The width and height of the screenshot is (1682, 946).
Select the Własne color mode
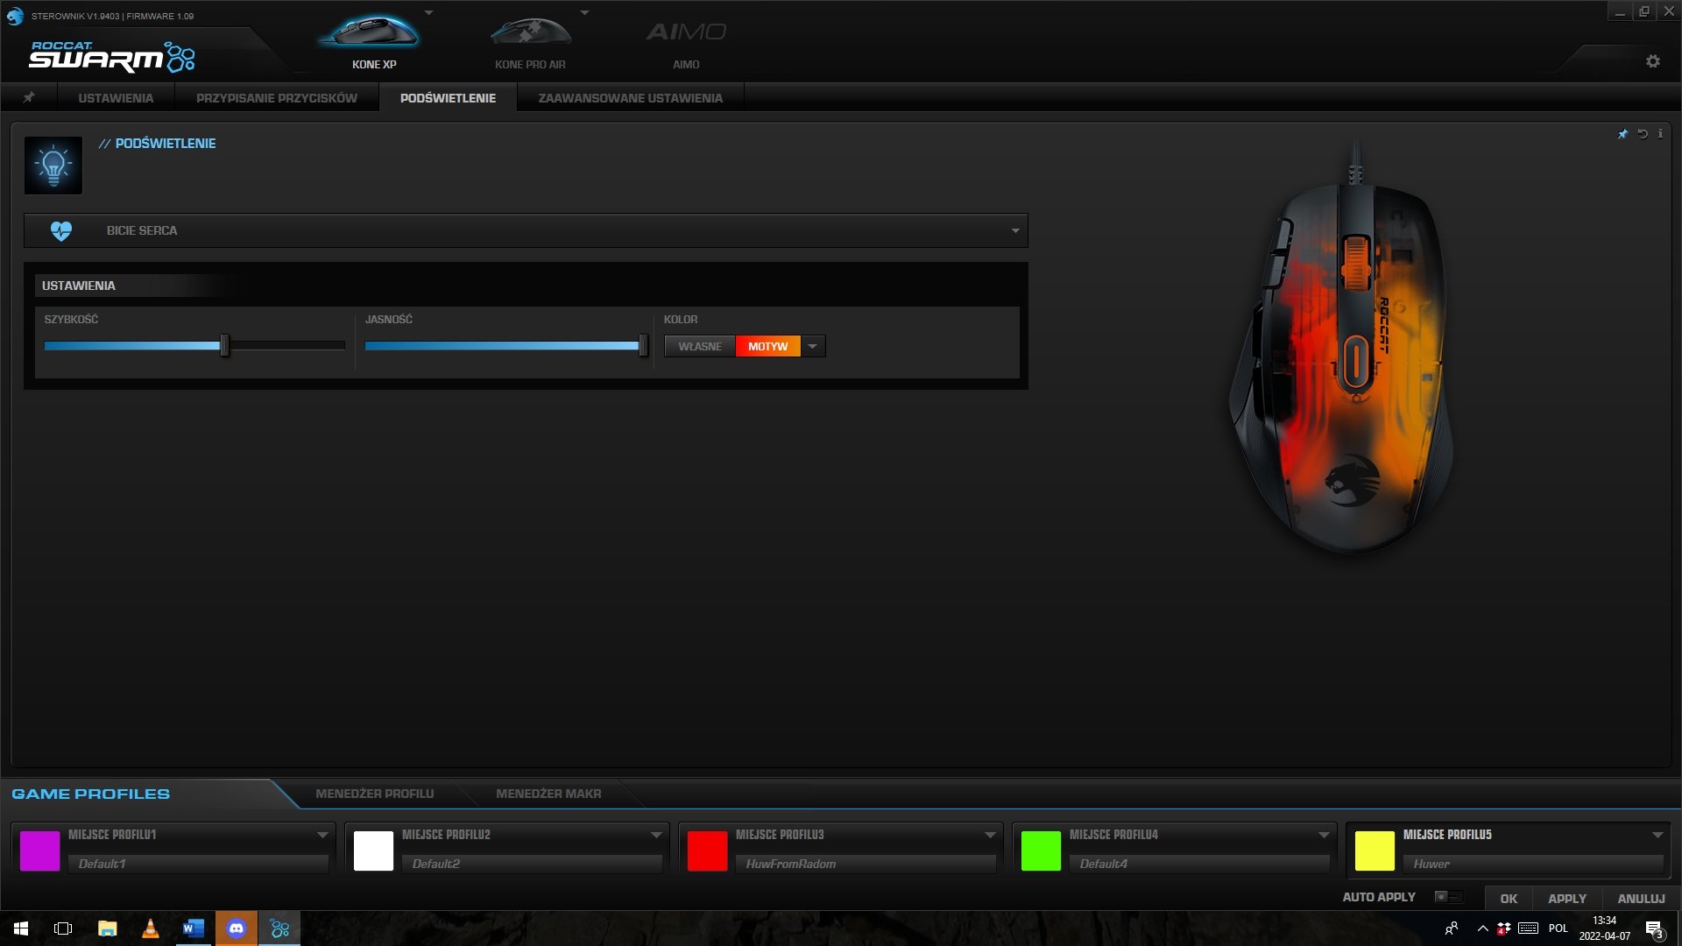699,347
